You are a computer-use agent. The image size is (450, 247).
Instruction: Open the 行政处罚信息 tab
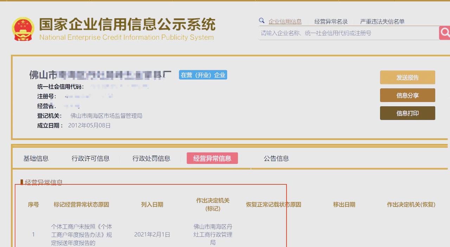coord(151,158)
